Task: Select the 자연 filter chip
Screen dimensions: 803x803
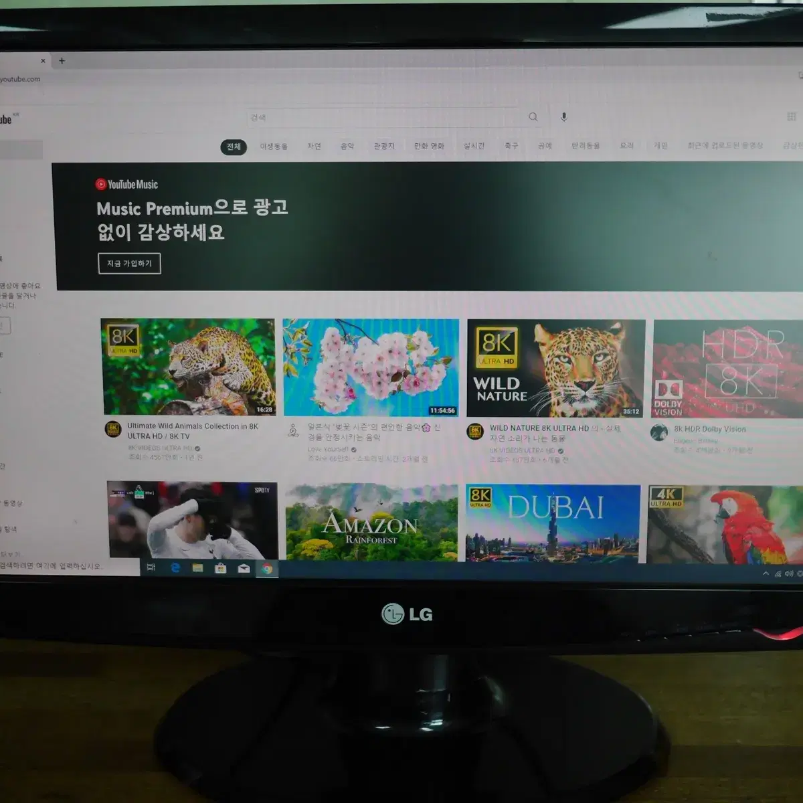Action: click(315, 146)
